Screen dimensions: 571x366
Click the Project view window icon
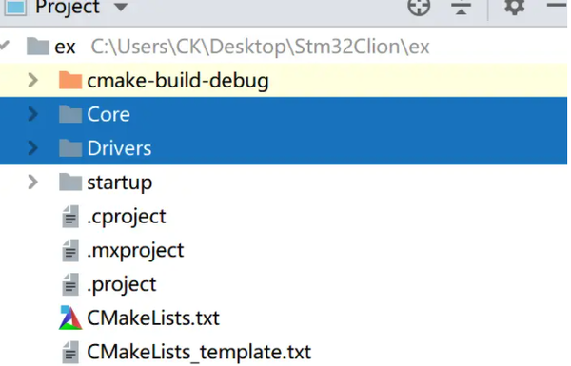point(14,7)
